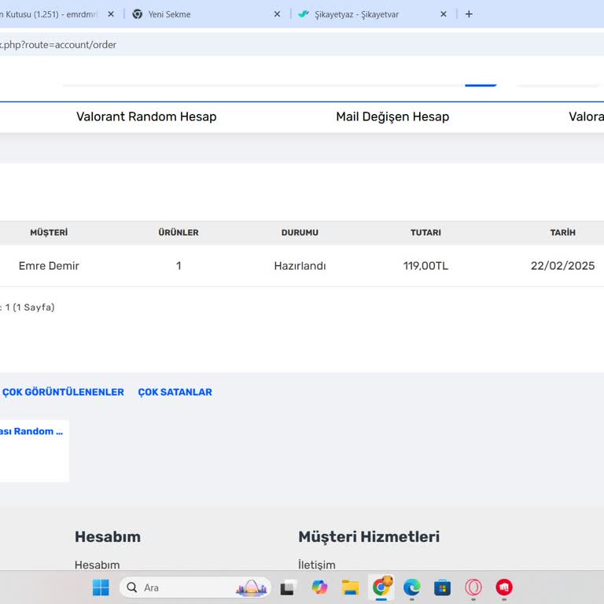Screen dimensions: 604x604
Task: Open the Windows Start menu
Action: 101,587
